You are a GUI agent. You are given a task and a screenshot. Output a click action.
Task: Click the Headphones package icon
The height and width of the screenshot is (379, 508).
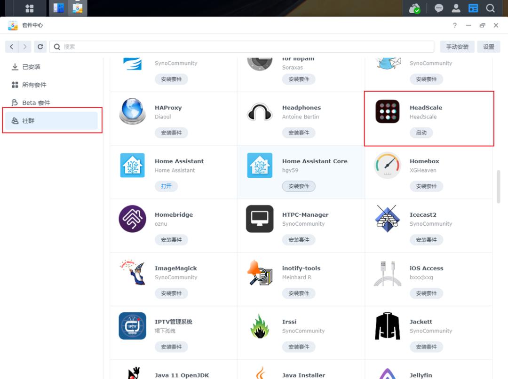click(x=260, y=112)
